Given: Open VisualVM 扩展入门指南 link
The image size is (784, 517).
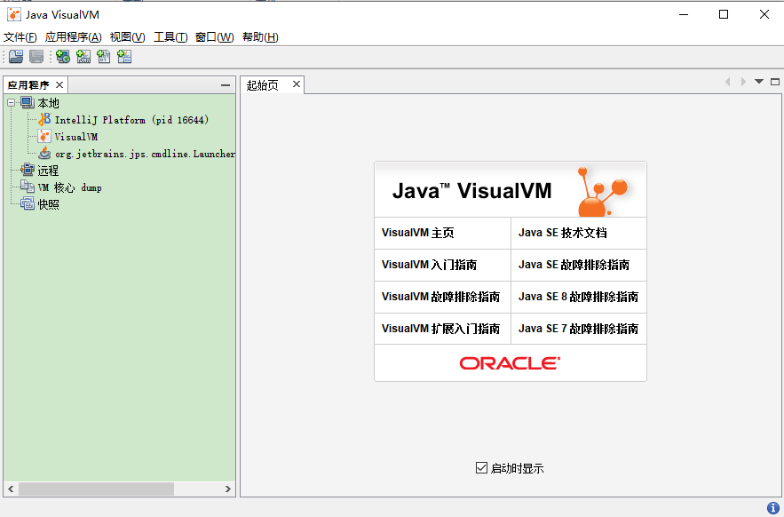Looking at the screenshot, I should [x=440, y=329].
